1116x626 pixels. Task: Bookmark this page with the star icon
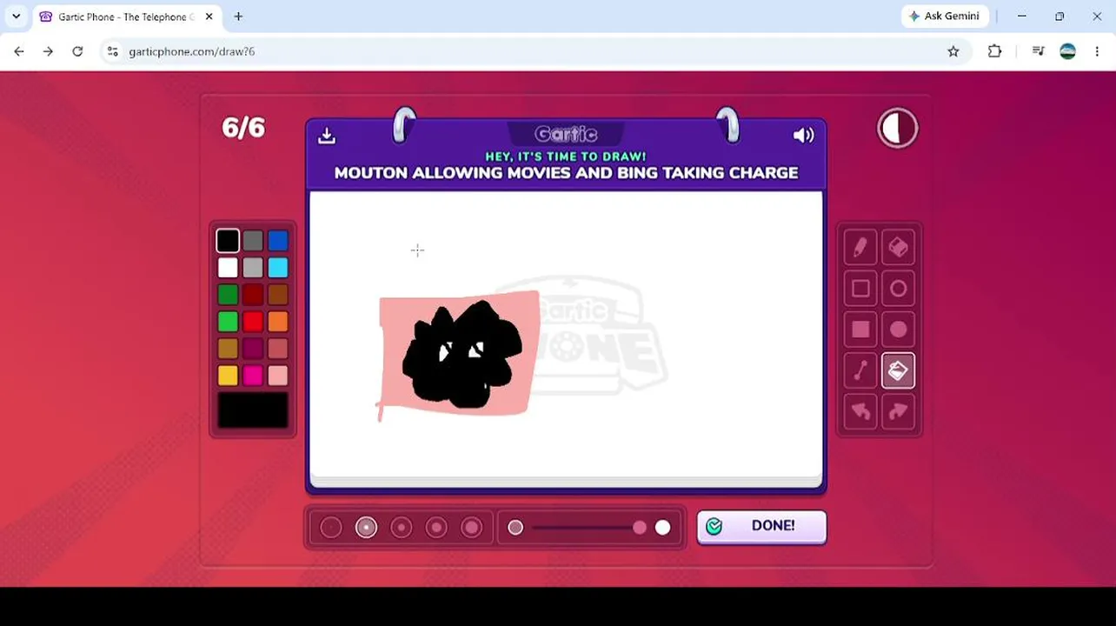pos(953,51)
